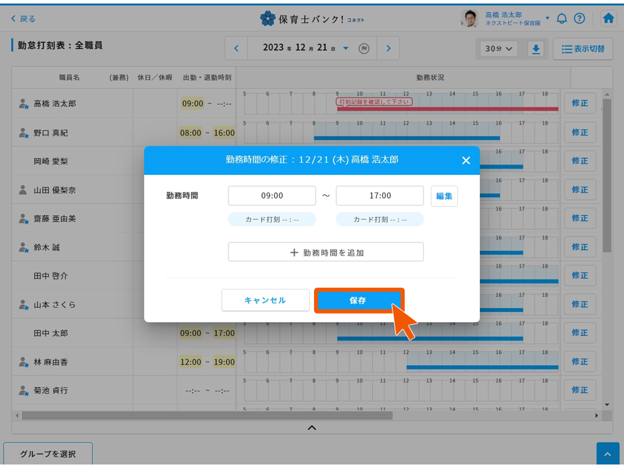Image resolution: width=624 pixels, height=468 pixels.
Task: Go to next day arrow
Action: point(388,49)
